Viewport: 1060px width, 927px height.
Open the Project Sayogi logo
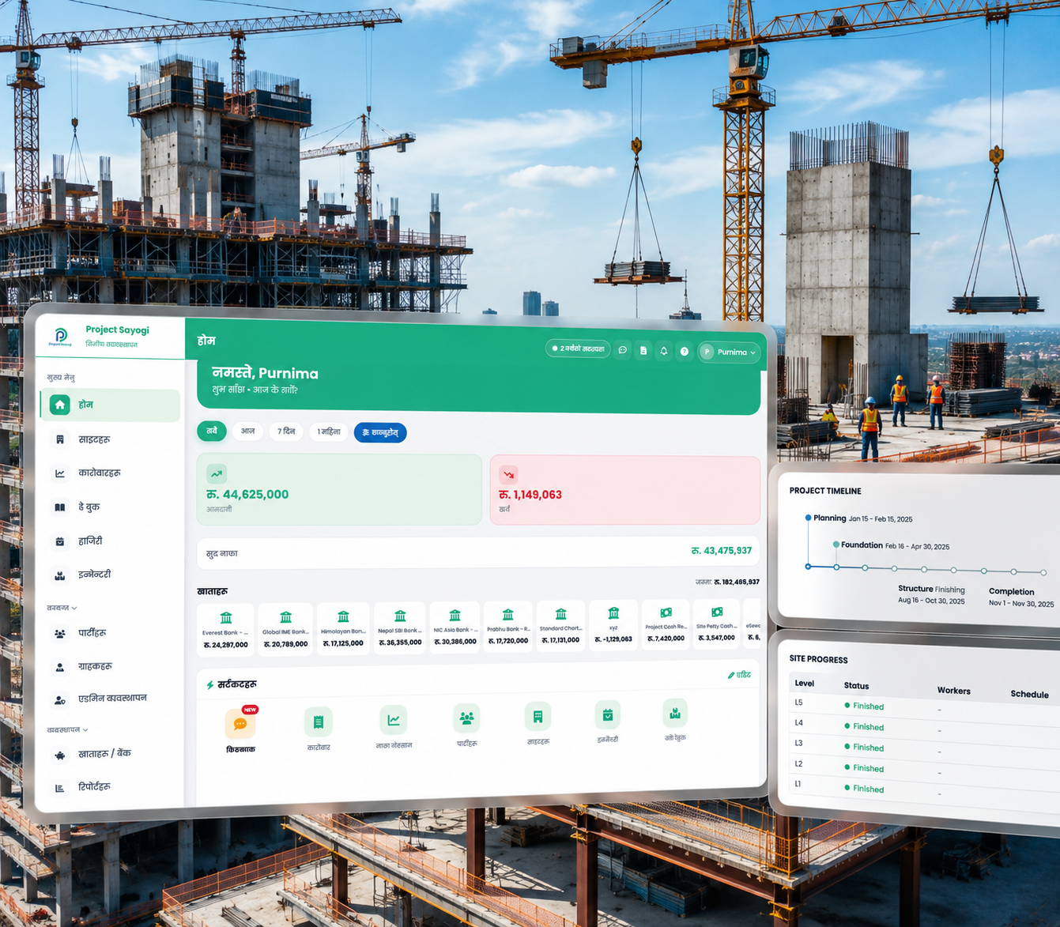point(60,337)
